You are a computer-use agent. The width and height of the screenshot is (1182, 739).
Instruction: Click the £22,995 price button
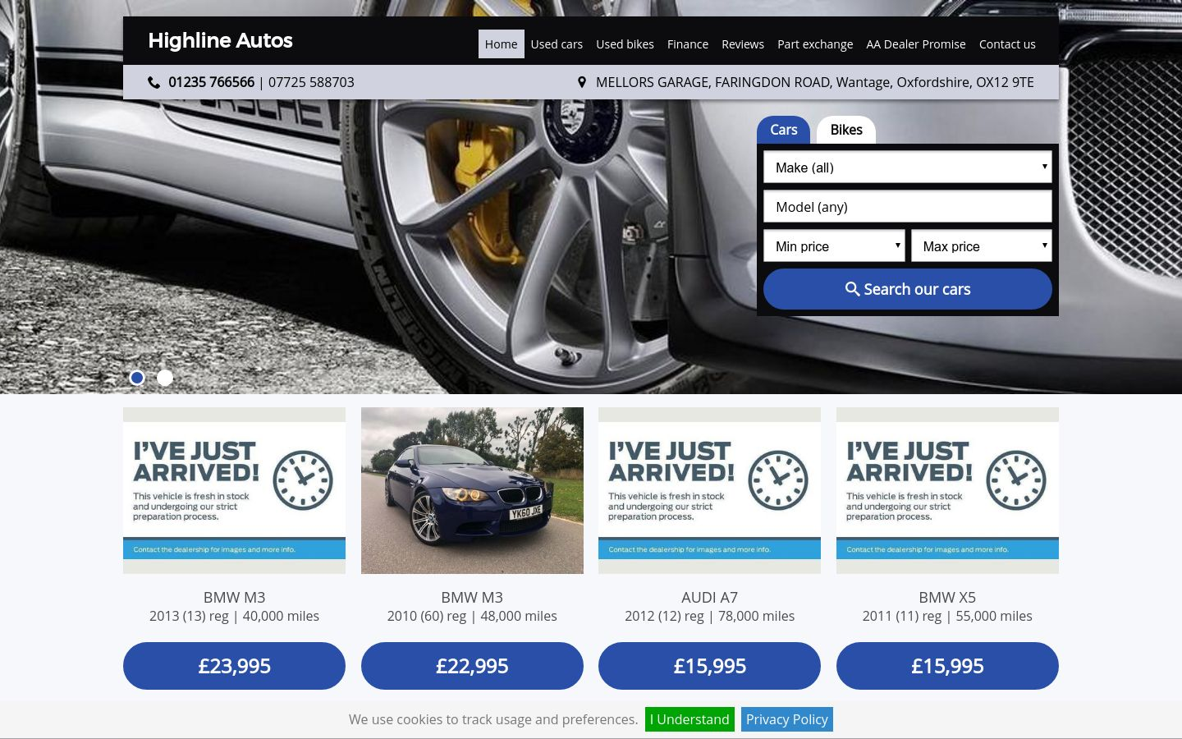pyautogui.click(x=472, y=666)
